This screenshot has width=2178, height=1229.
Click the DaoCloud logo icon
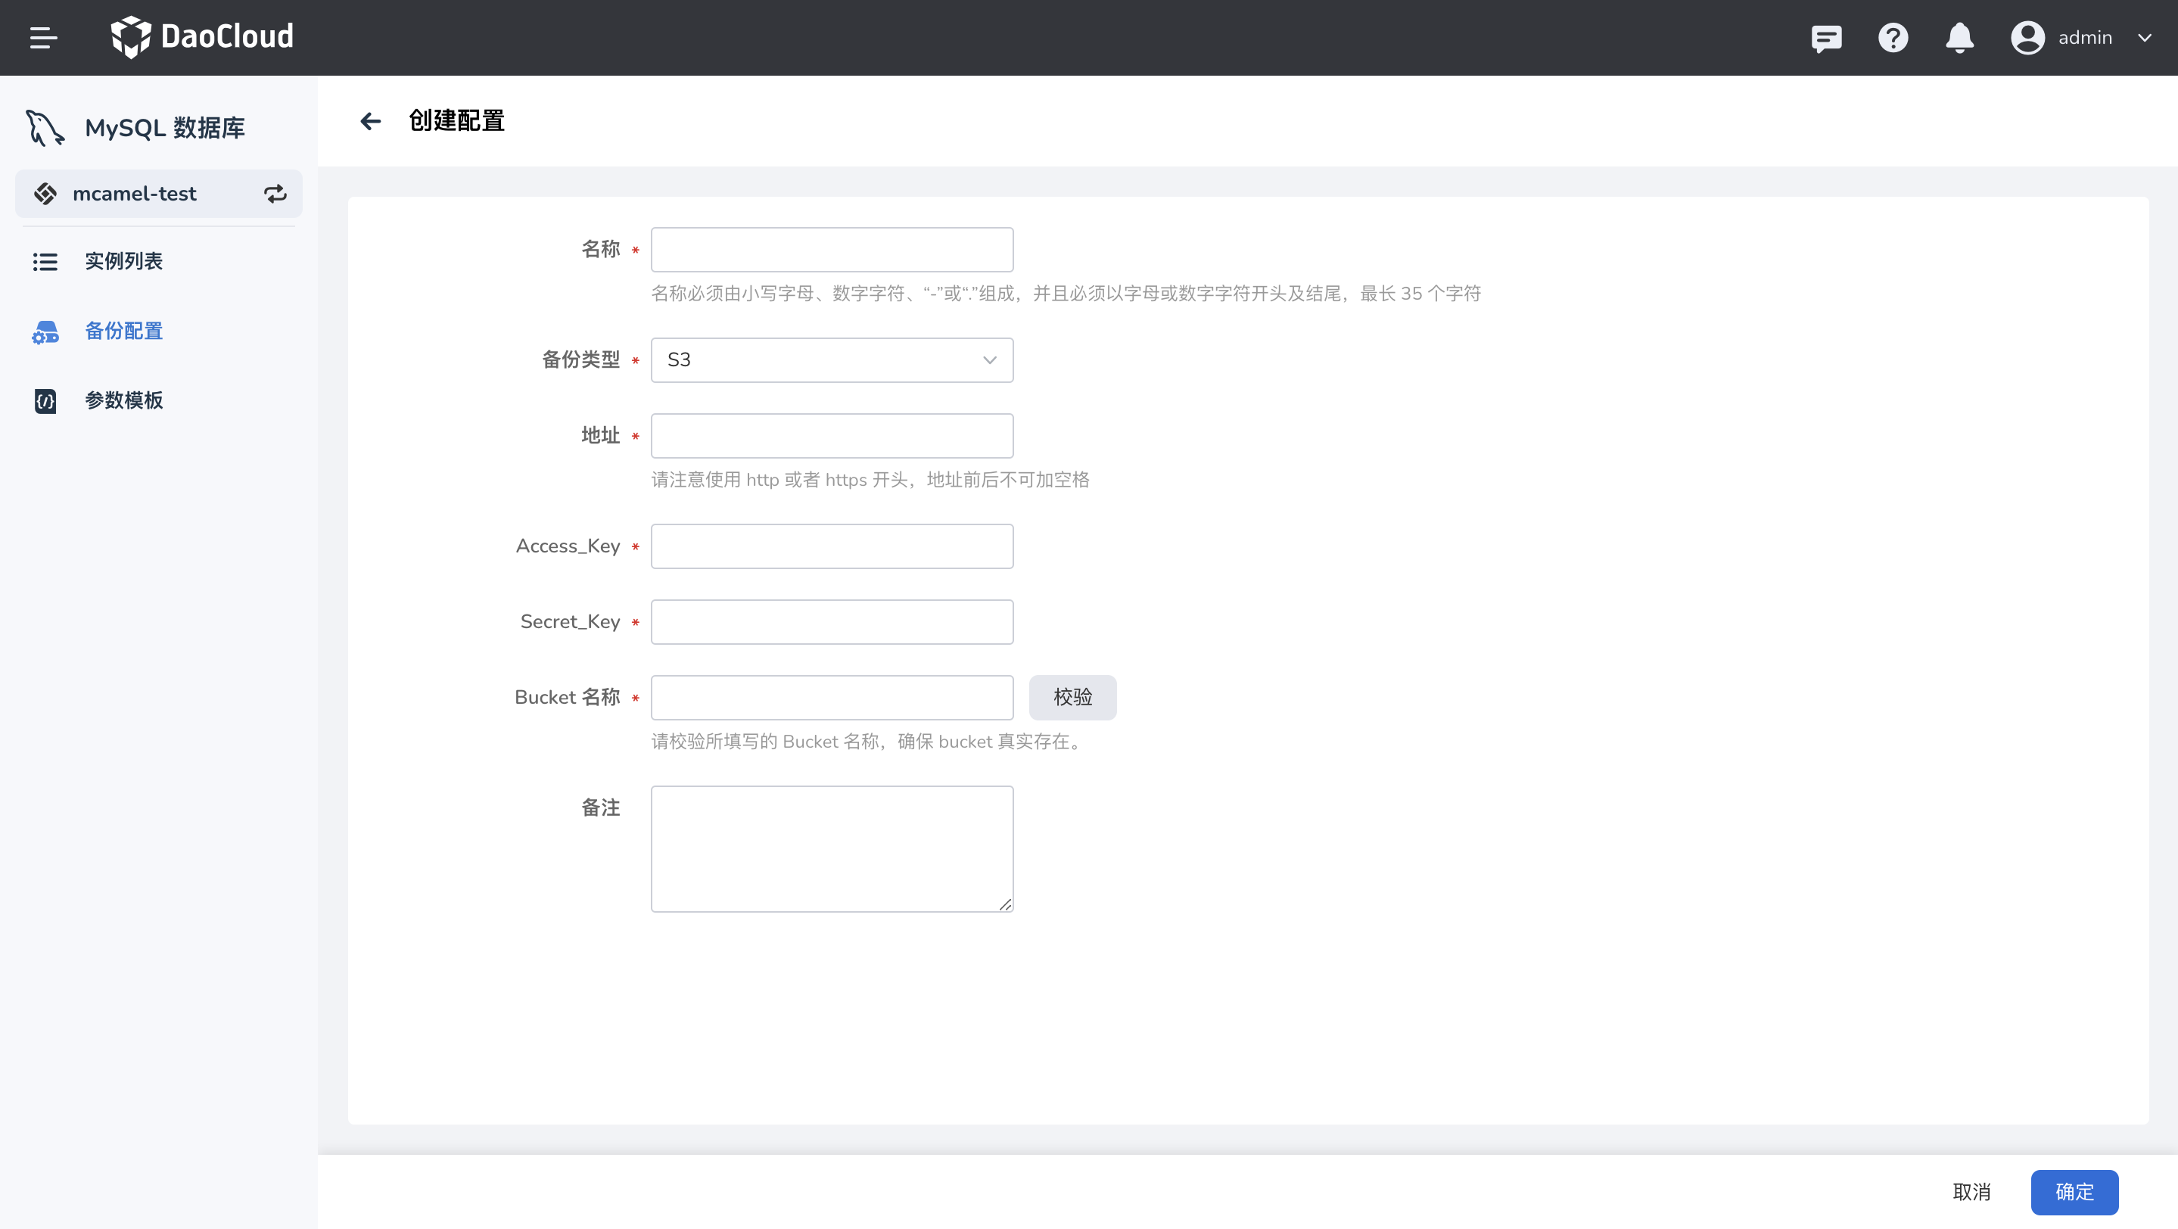click(x=131, y=36)
